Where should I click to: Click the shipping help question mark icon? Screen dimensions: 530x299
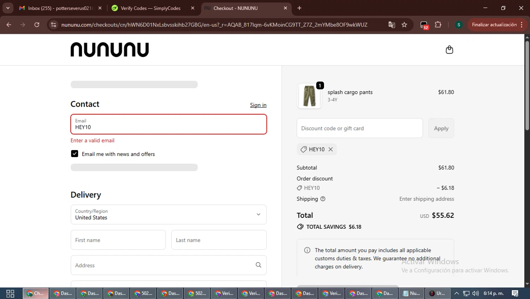click(x=323, y=199)
